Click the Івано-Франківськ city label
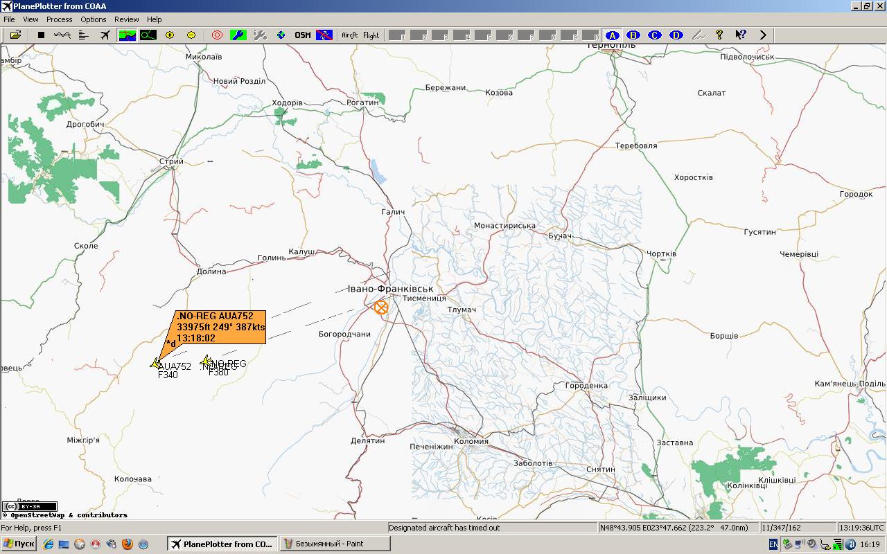Viewport: 887px width, 554px height. (391, 289)
